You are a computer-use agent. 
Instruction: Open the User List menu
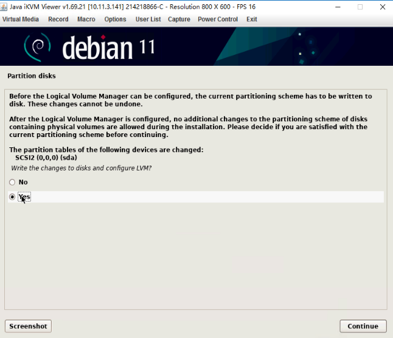(148, 19)
